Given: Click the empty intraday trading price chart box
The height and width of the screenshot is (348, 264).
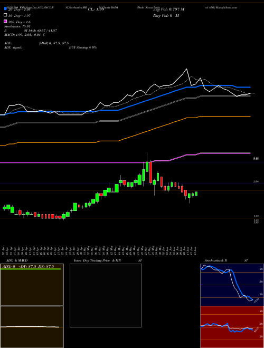Looking at the screenshot, I should point(106,295).
